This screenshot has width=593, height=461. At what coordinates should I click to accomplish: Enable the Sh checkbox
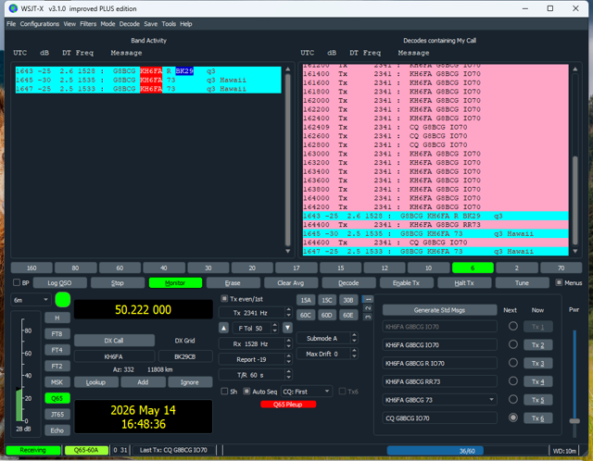tap(224, 392)
